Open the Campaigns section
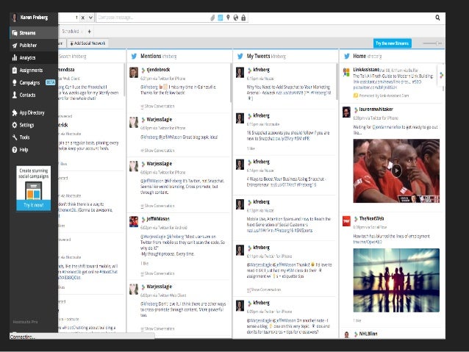 [x=29, y=82]
